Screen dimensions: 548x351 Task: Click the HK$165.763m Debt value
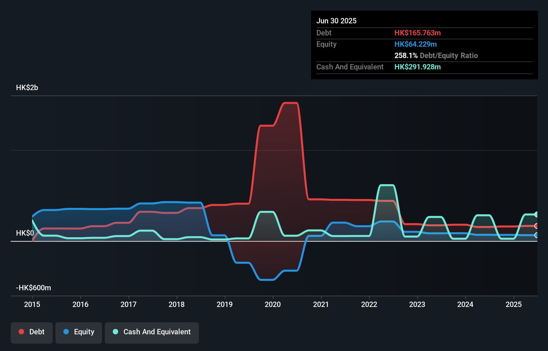[x=418, y=33]
